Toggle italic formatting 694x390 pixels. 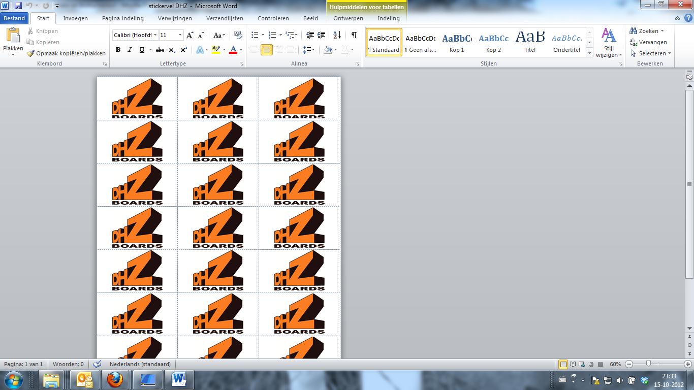click(130, 50)
